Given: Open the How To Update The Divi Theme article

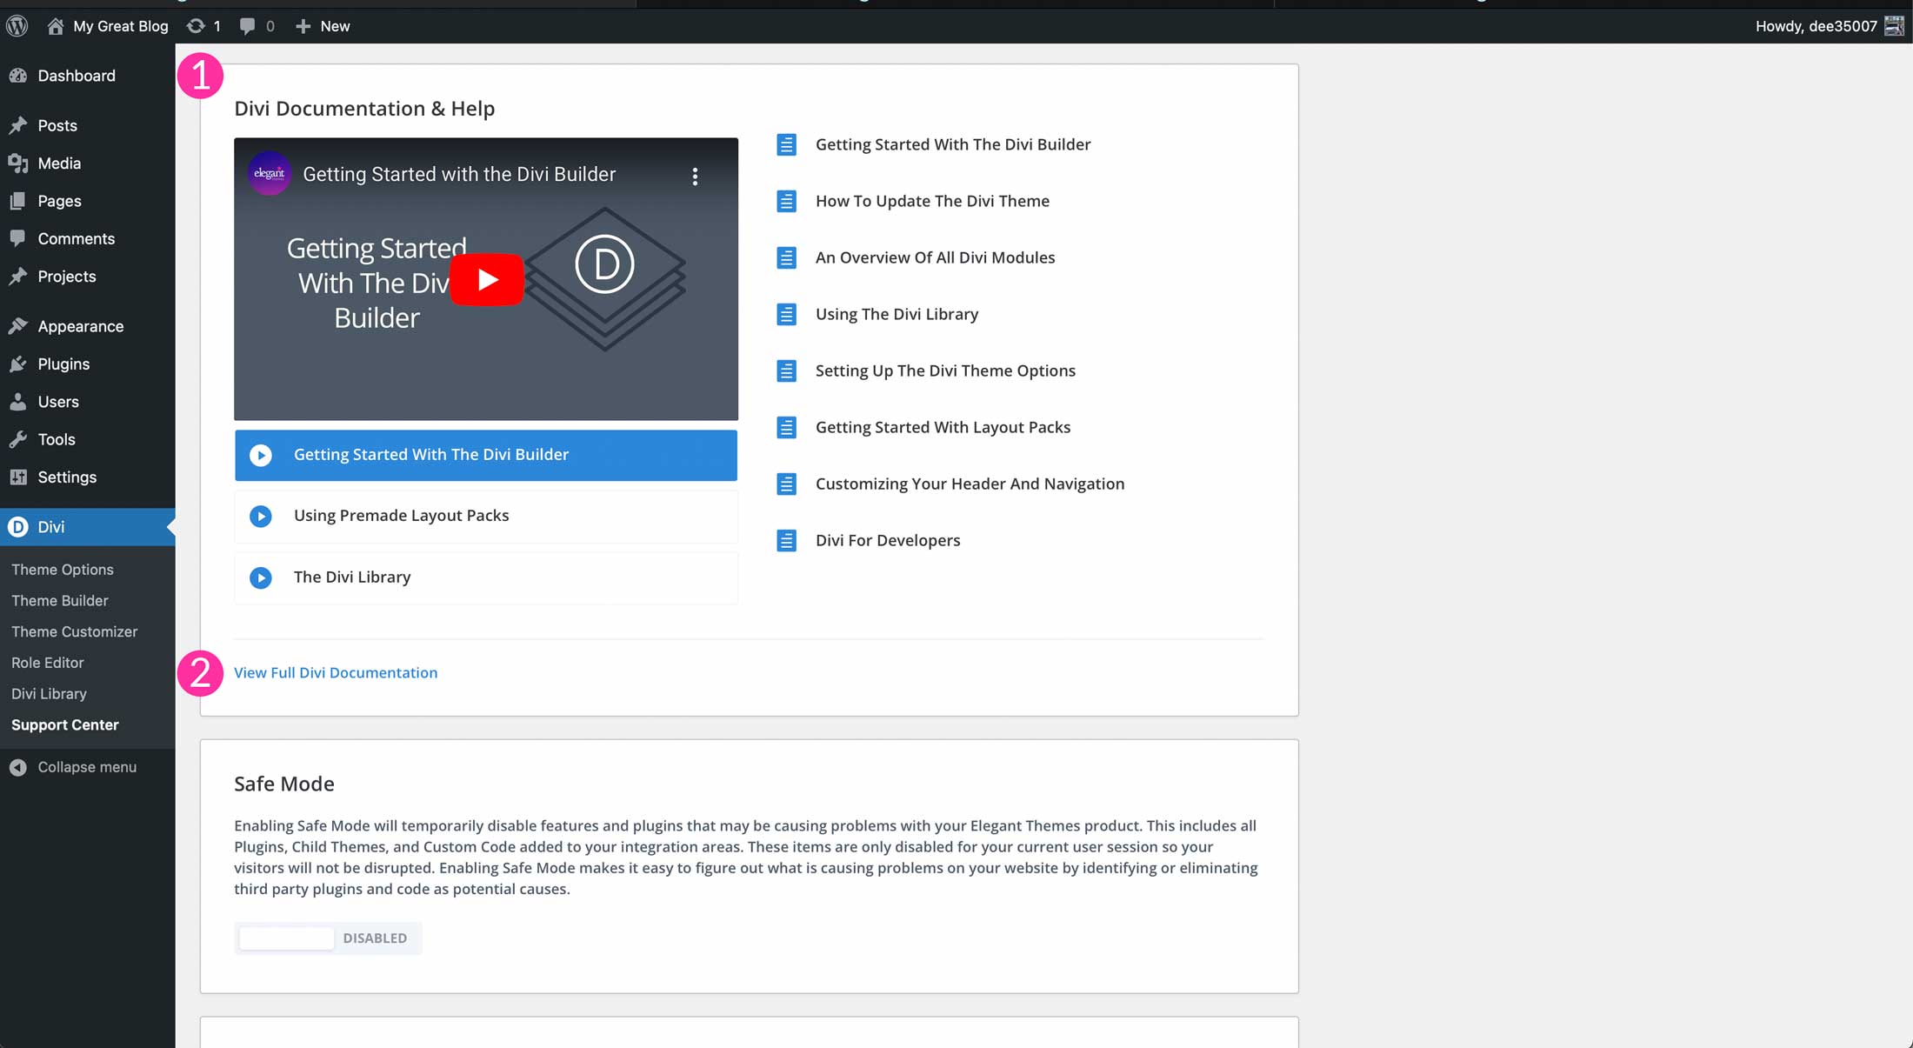Looking at the screenshot, I should click(932, 201).
